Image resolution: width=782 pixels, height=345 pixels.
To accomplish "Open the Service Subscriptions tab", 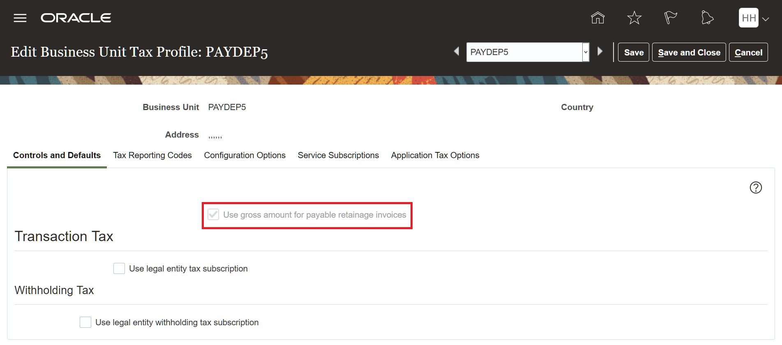I will tap(338, 155).
